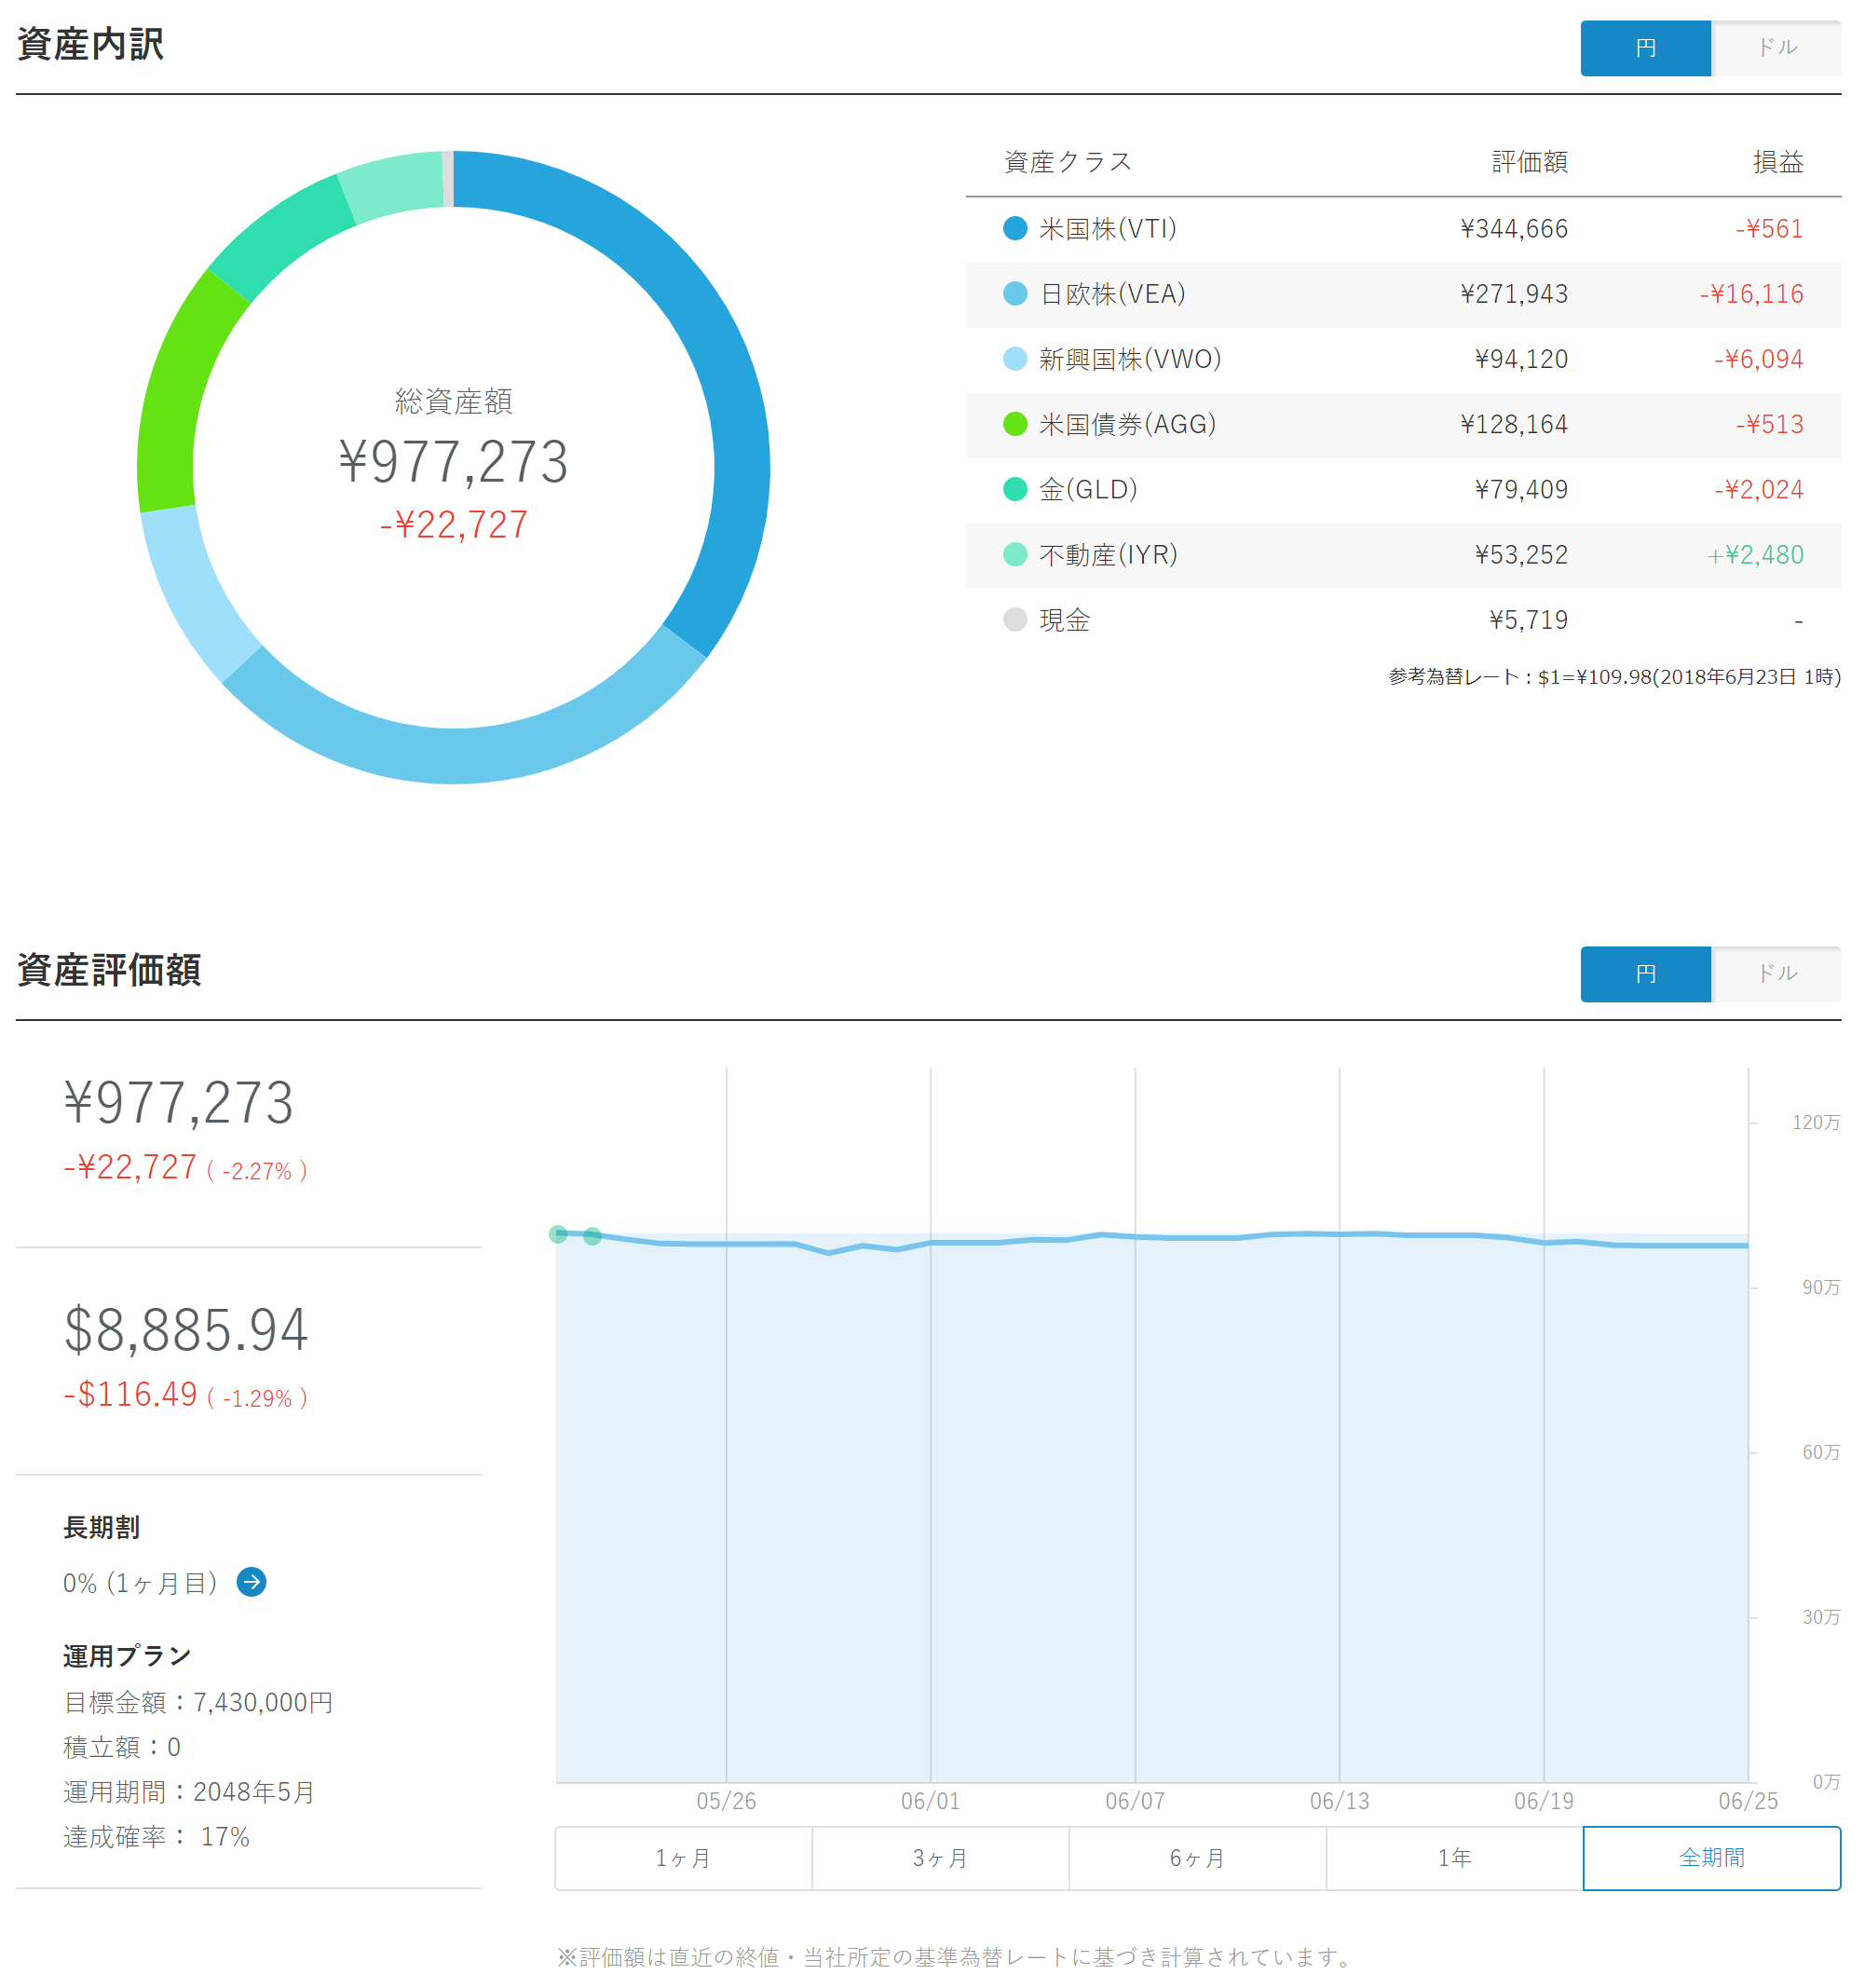Select the 6ヶ月 period tab
The width and height of the screenshot is (1865, 1988).
[1197, 1858]
